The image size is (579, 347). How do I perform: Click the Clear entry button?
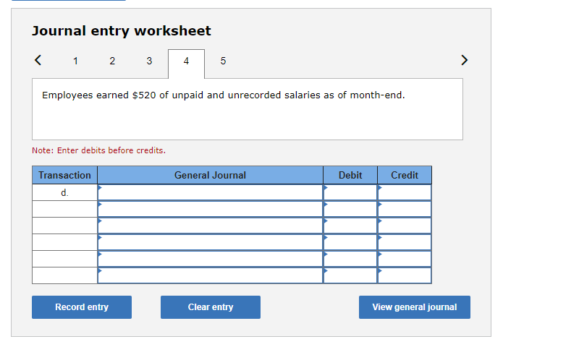click(211, 307)
